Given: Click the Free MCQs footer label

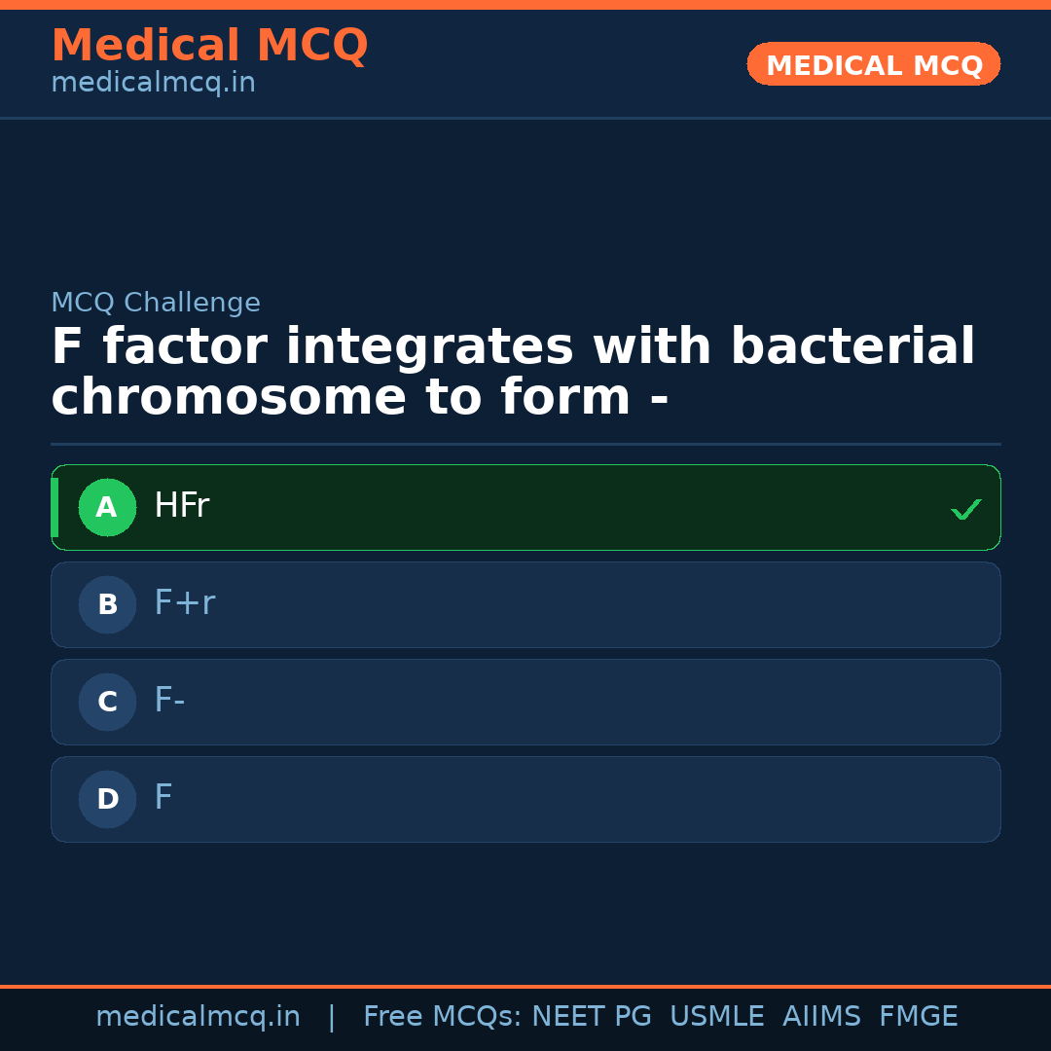Looking at the screenshot, I should point(441,1017).
